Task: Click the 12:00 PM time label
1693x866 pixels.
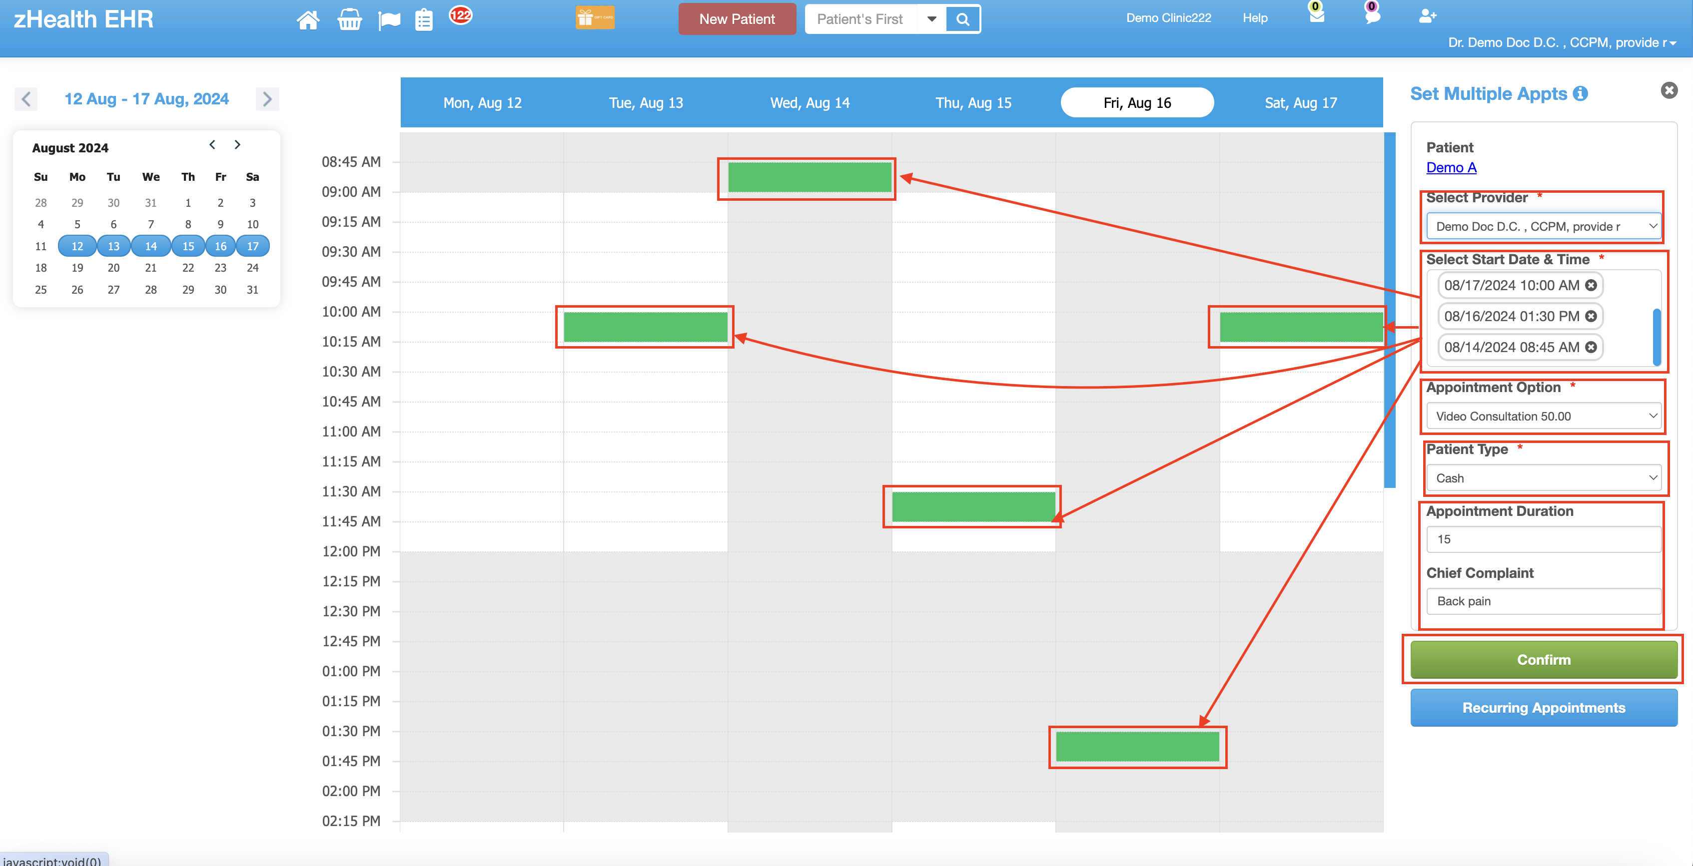Action: tap(351, 551)
